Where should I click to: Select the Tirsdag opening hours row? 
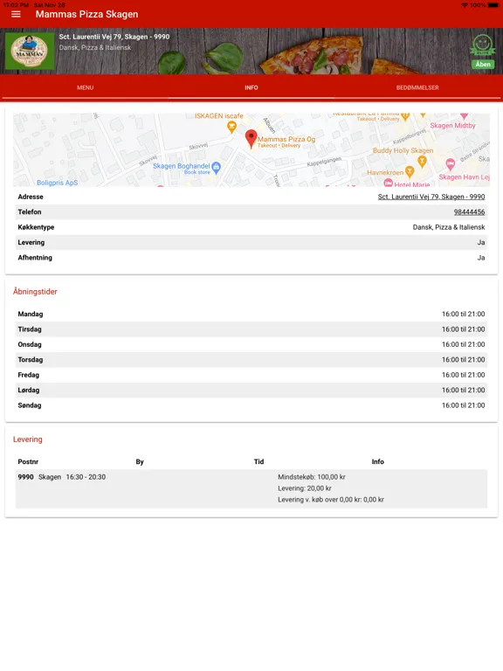click(251, 329)
